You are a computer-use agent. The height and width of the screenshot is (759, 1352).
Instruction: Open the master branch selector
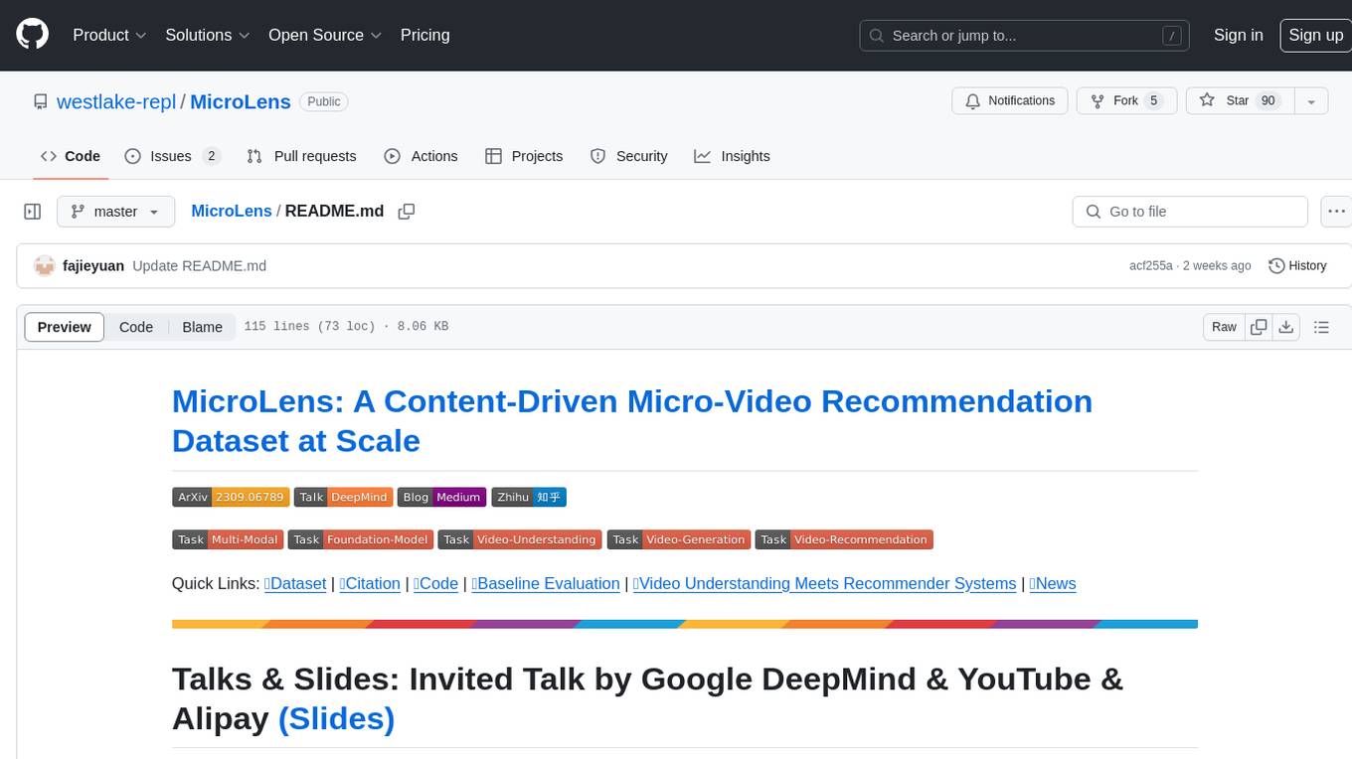click(x=115, y=212)
